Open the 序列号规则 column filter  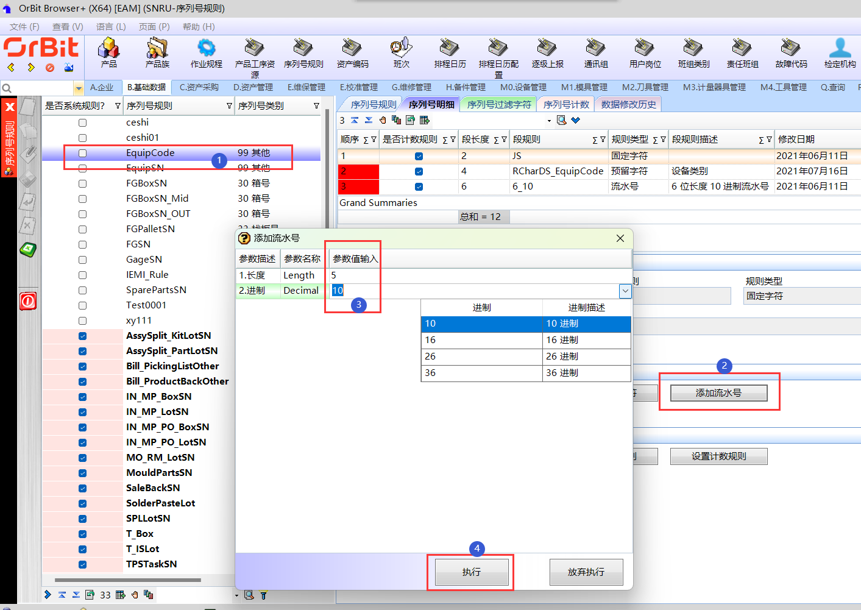(229, 106)
